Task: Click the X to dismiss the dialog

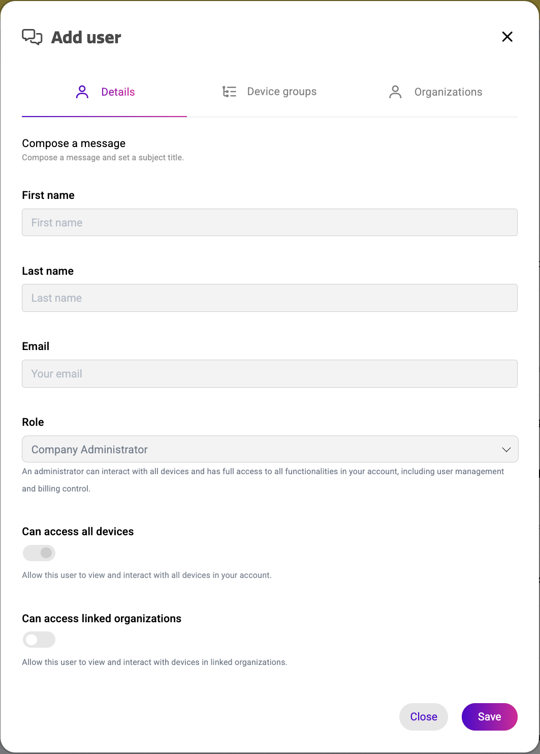Action: coord(507,37)
